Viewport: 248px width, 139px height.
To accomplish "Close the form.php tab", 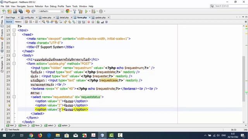I will coord(90,17).
